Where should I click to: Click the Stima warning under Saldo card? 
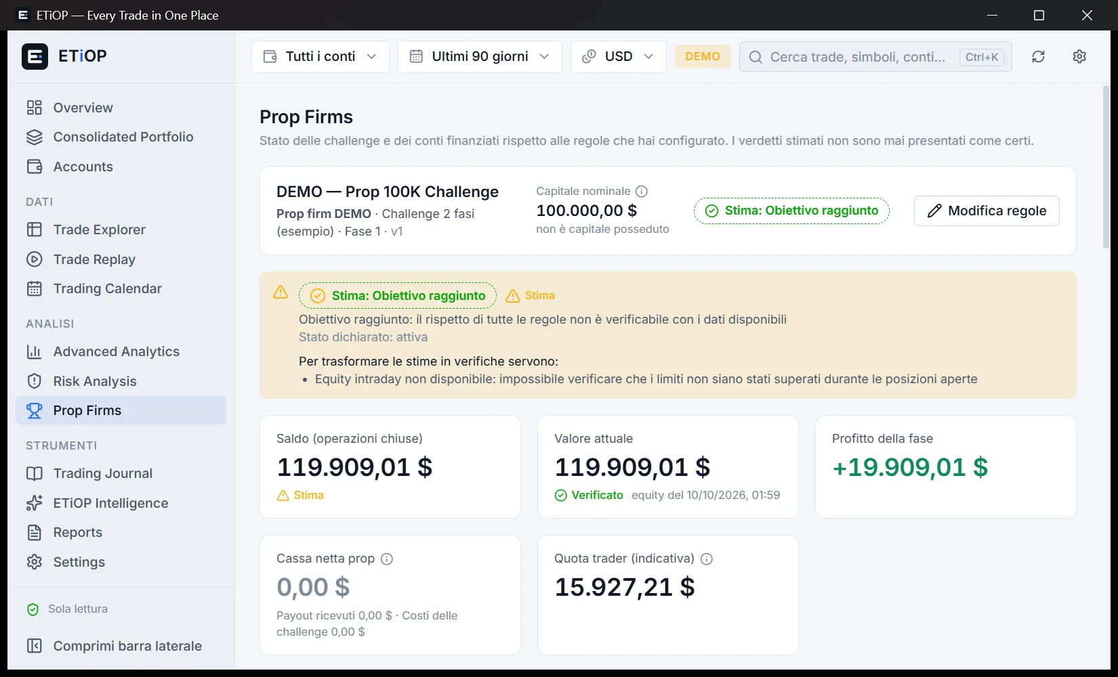click(x=300, y=496)
